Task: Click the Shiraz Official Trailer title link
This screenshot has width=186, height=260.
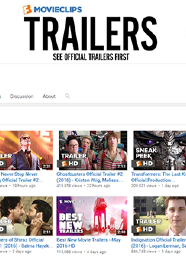Action: click(x=26, y=243)
